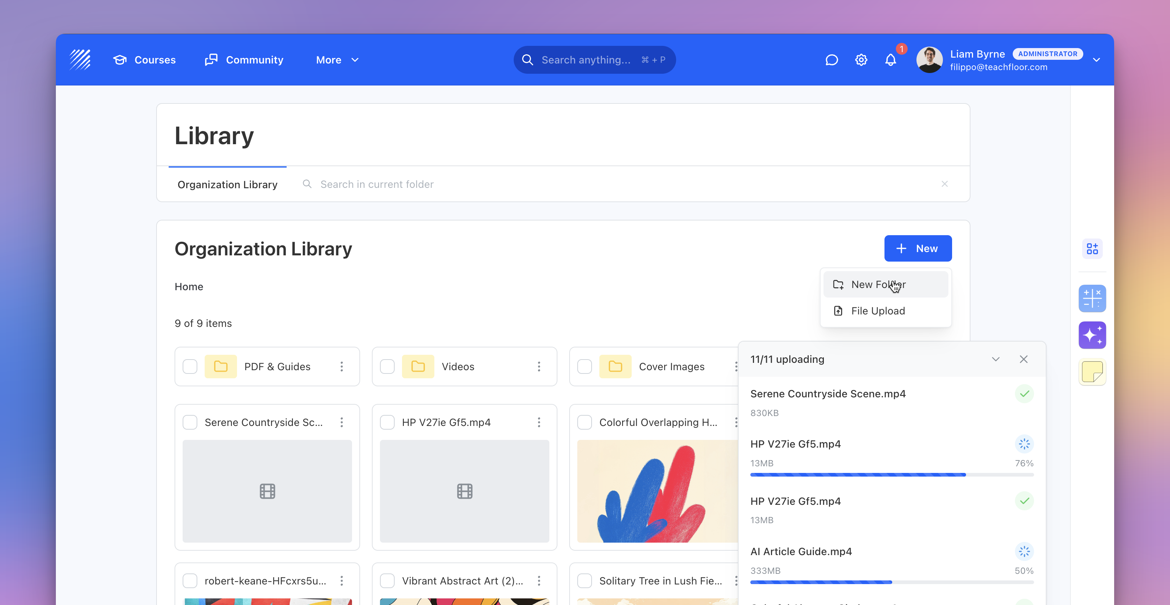Click the purple AI sparkle icon
The image size is (1170, 605).
click(x=1092, y=335)
